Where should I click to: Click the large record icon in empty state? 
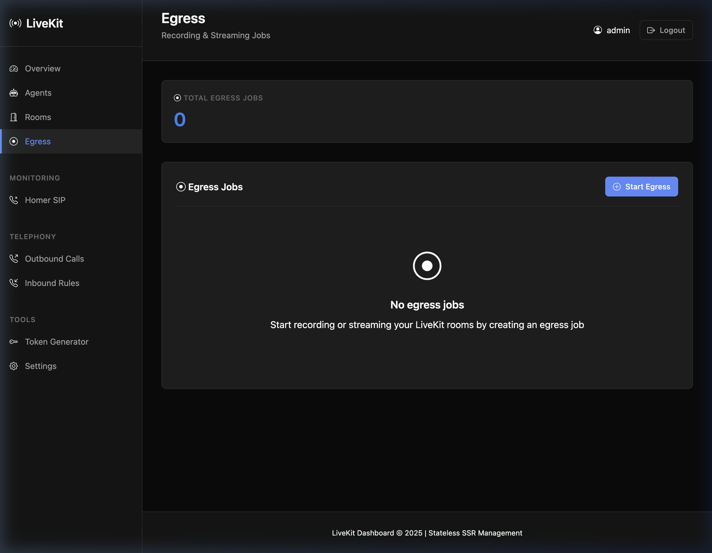427,266
